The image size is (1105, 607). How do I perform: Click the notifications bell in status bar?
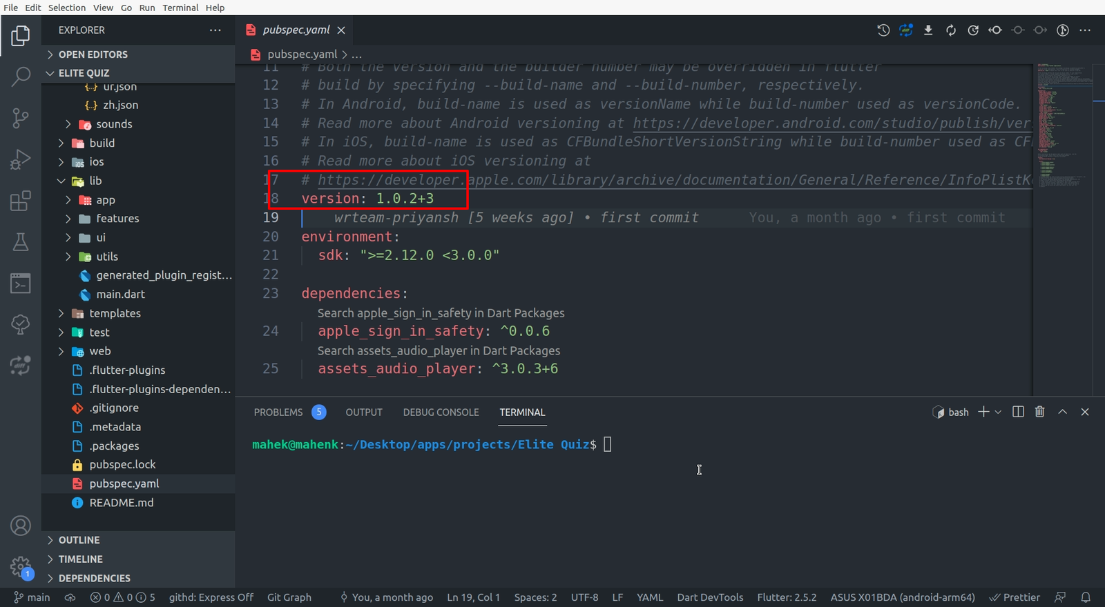pyautogui.click(x=1086, y=597)
